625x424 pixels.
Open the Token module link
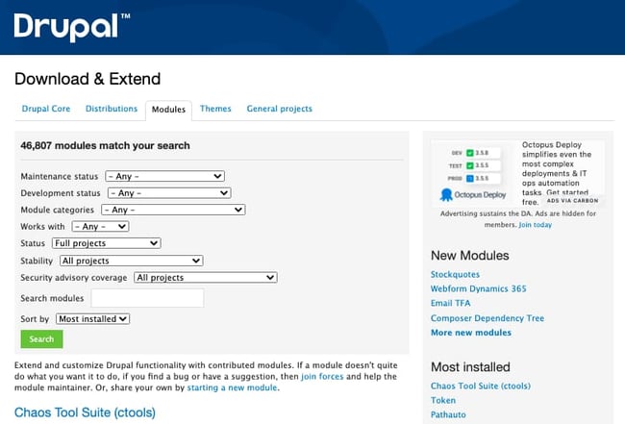click(443, 401)
